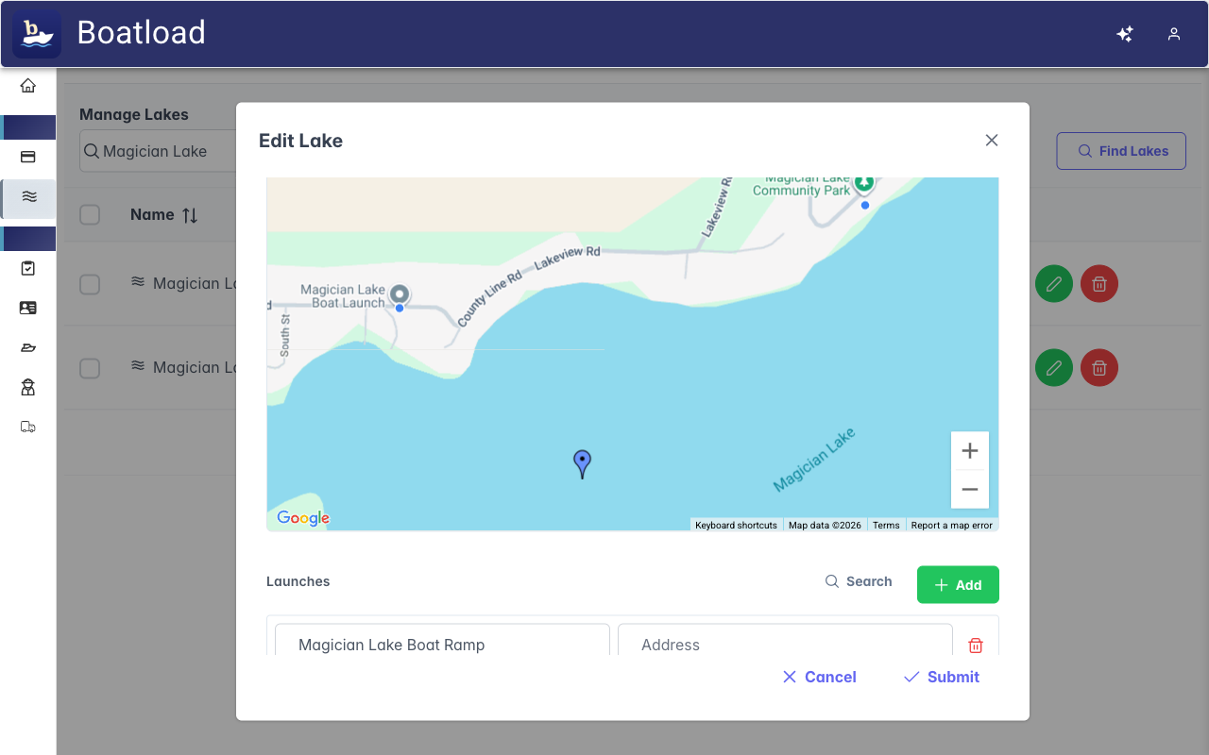This screenshot has height=755, width=1209.
Task: Open map Terms link
Action: coord(886,526)
